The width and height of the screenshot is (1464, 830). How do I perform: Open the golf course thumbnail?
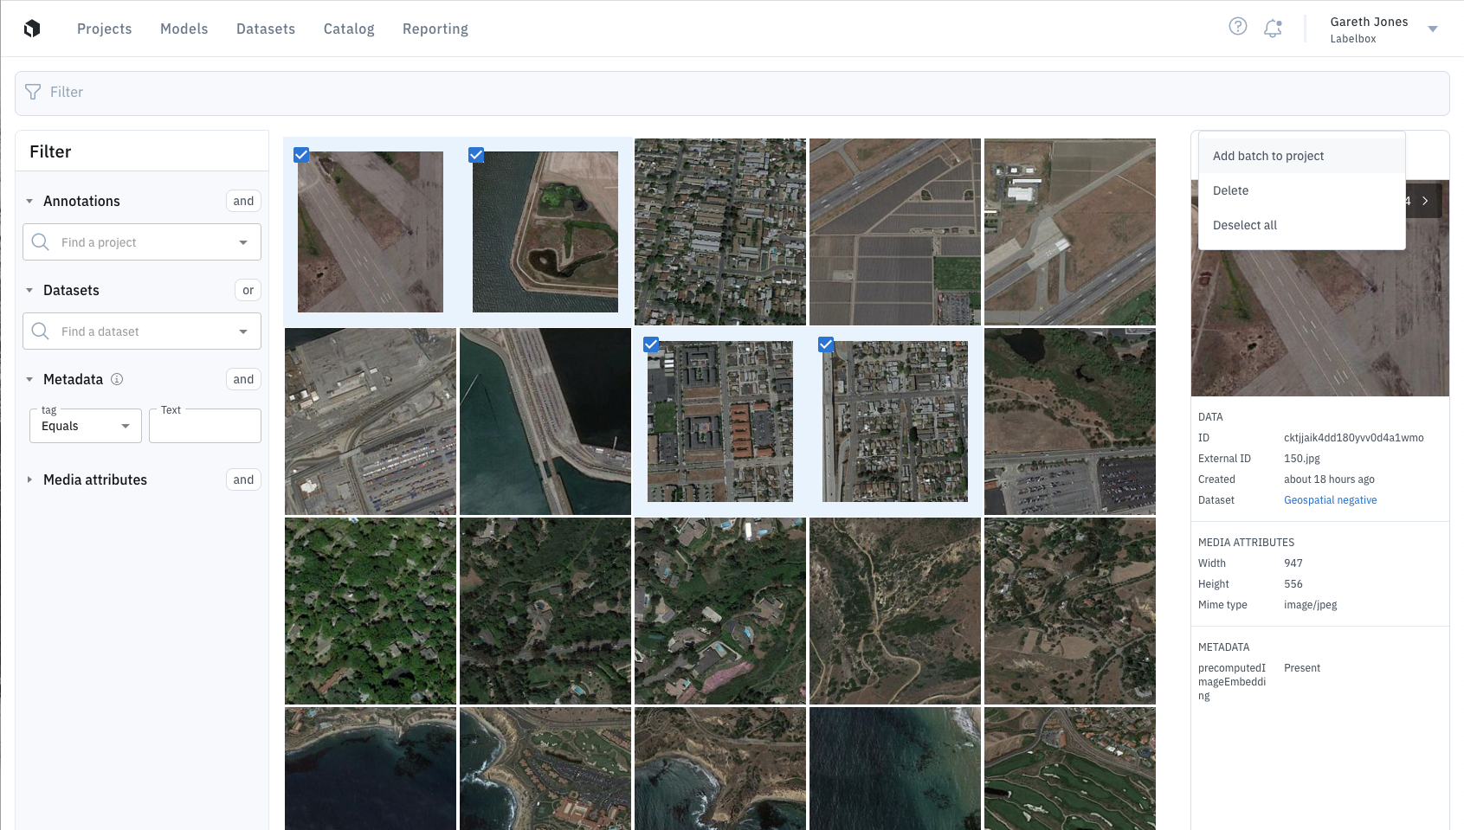1070,769
